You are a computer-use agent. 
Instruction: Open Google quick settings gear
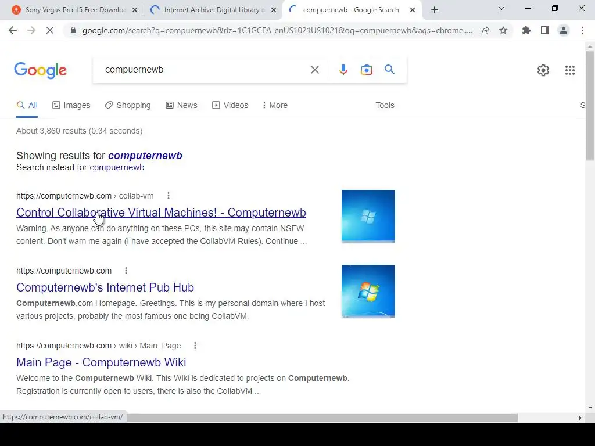coord(543,70)
